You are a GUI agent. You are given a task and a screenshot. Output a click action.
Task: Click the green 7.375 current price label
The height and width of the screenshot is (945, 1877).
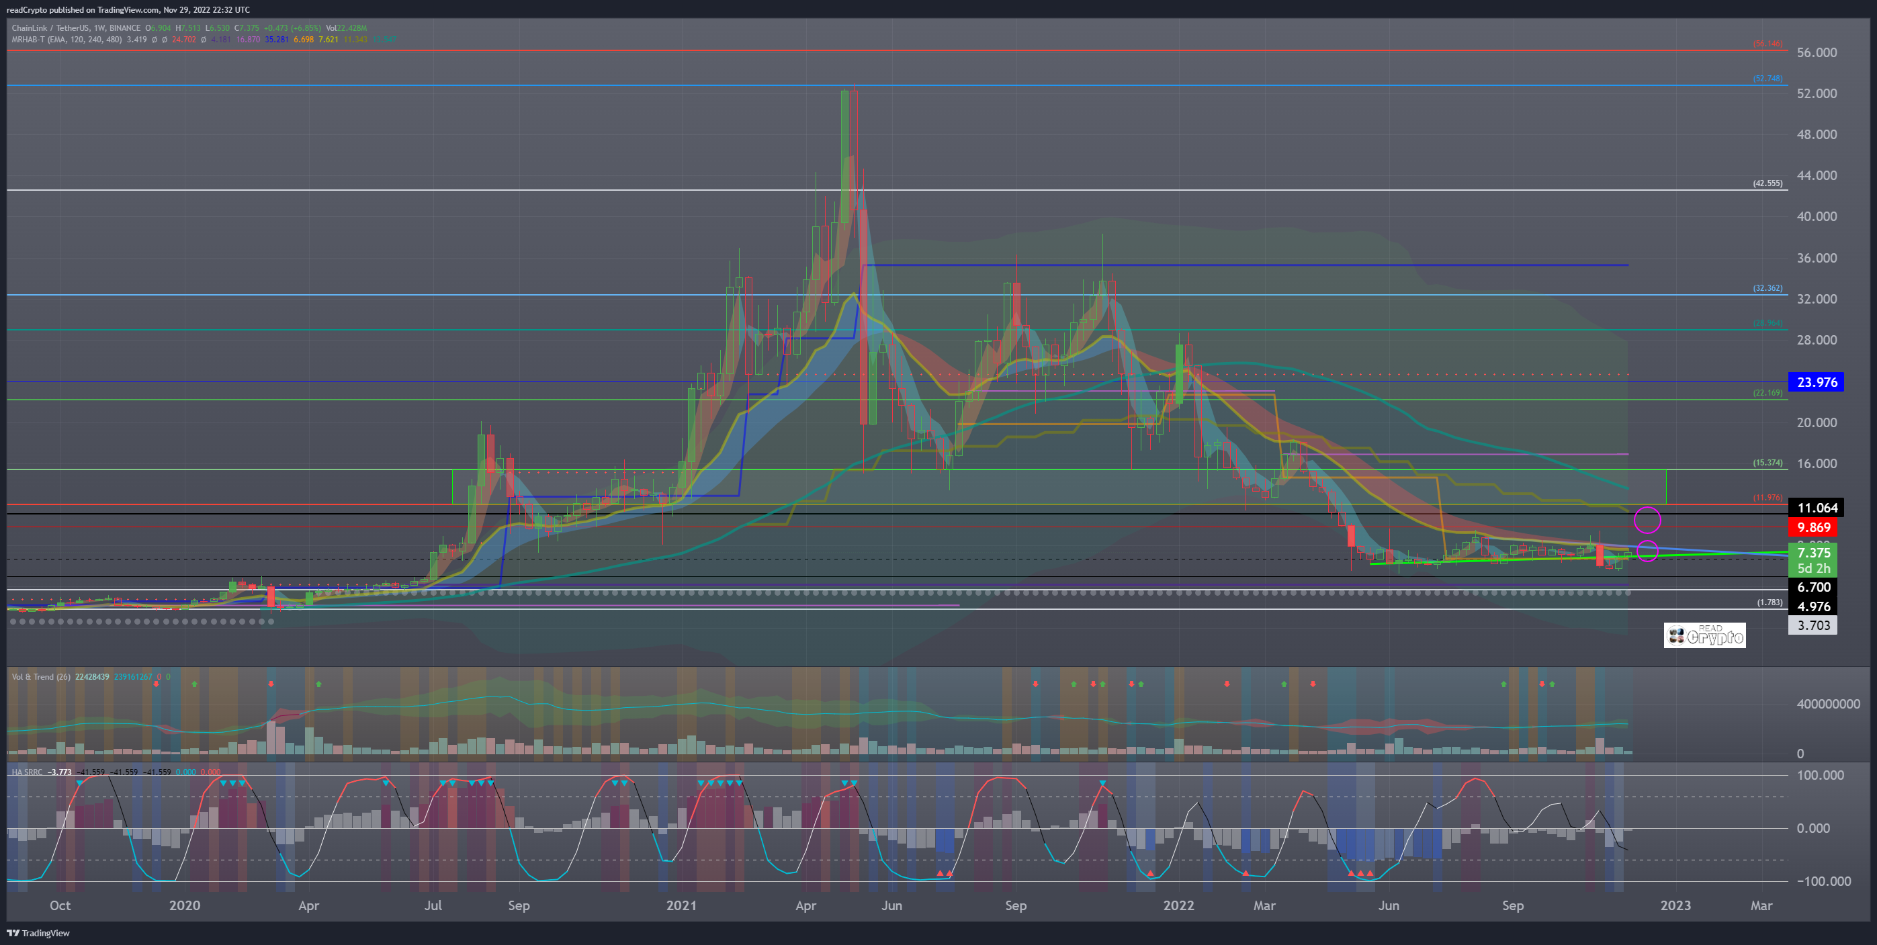(1813, 553)
